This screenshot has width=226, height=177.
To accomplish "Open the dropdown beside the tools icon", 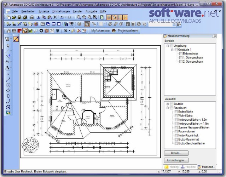I will tap(69, 30).
